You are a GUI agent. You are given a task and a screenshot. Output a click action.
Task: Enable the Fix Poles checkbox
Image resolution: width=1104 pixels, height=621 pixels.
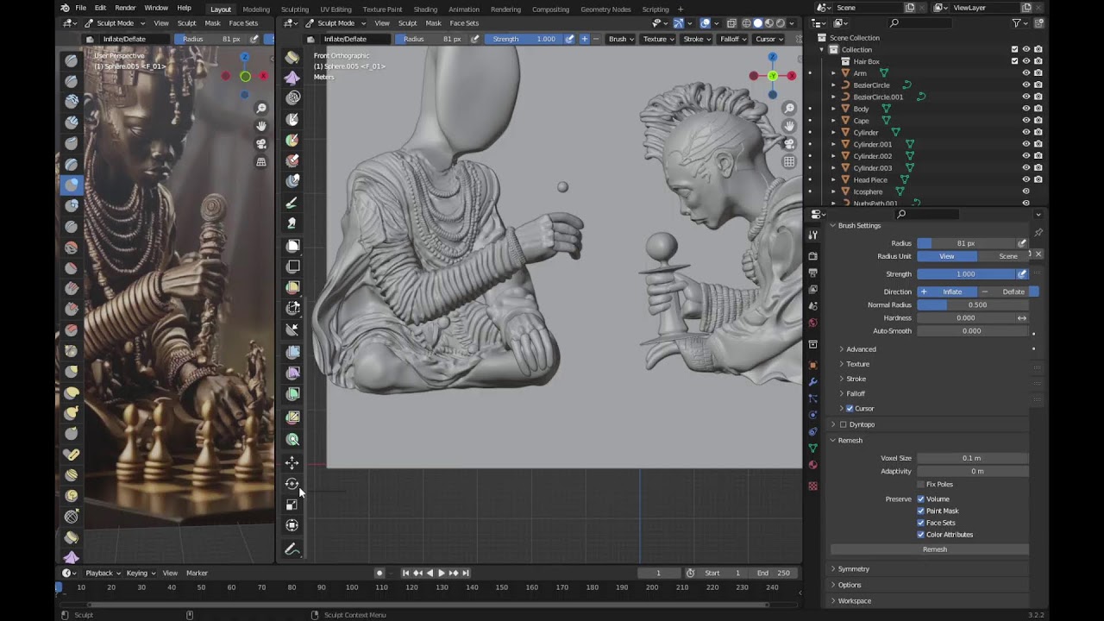pos(921,485)
